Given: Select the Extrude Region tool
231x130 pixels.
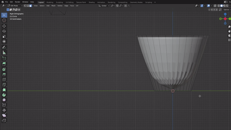Looking at the screenshot, I should 4,64.
